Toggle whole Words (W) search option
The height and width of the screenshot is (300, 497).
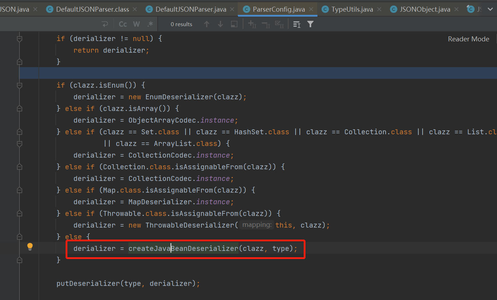137,24
